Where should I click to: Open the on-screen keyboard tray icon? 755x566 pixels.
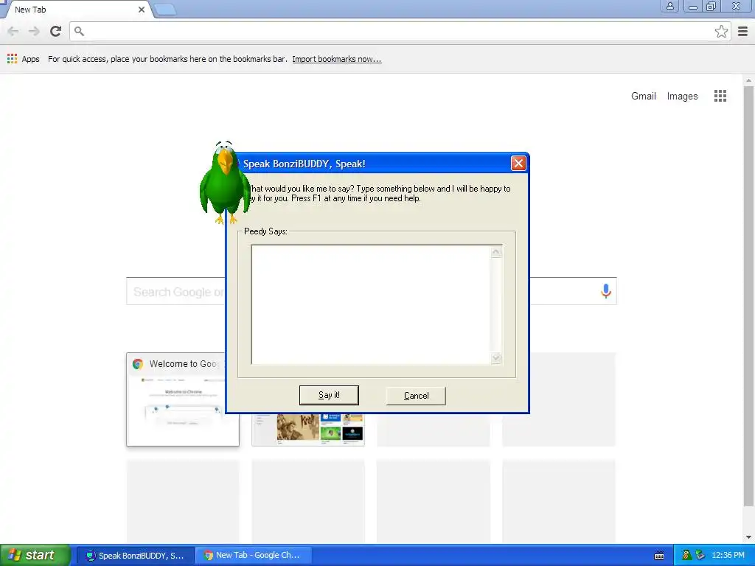point(659,556)
